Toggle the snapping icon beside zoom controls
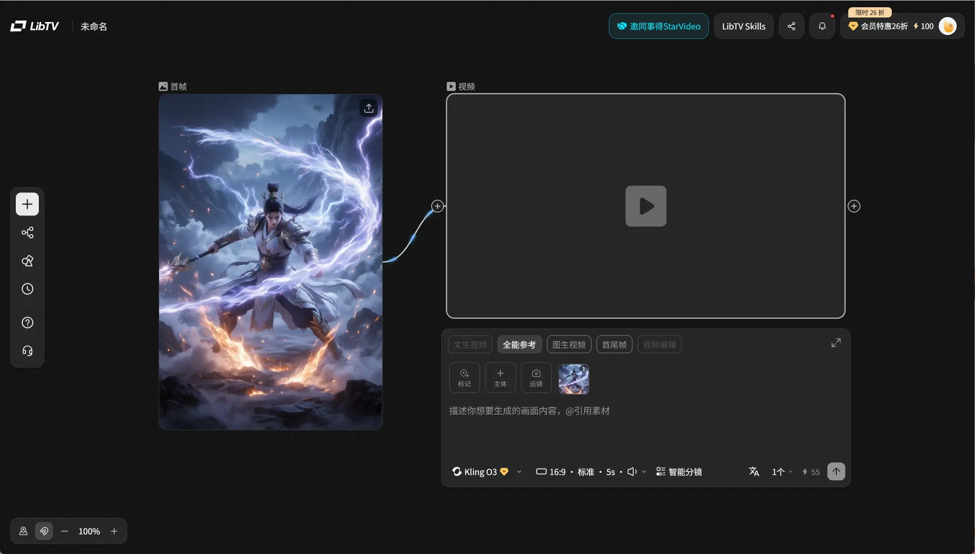The height and width of the screenshot is (554, 975). (44, 531)
